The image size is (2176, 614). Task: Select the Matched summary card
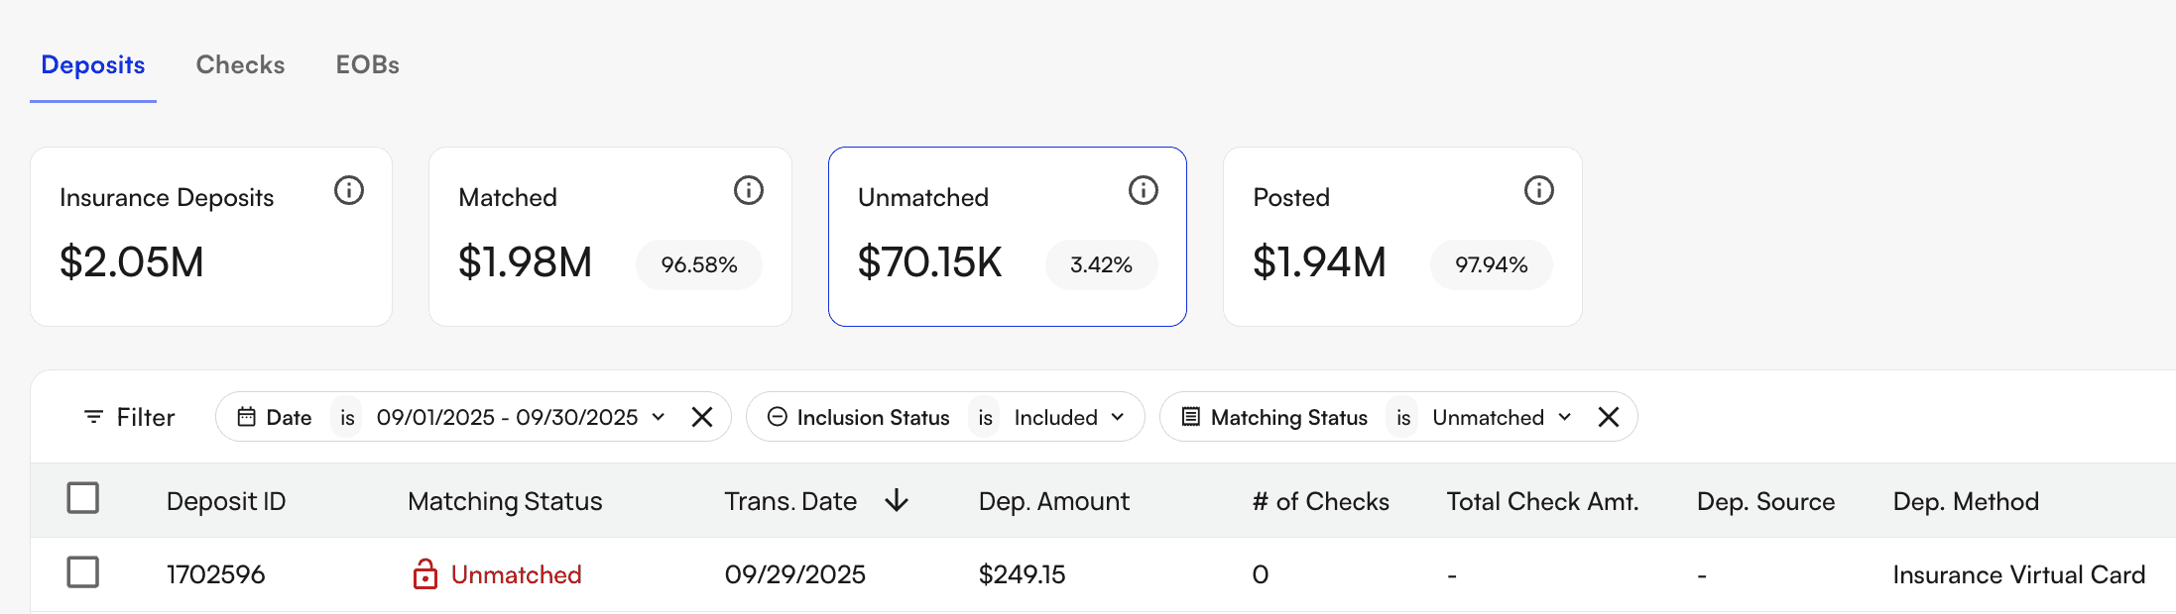[x=609, y=238]
